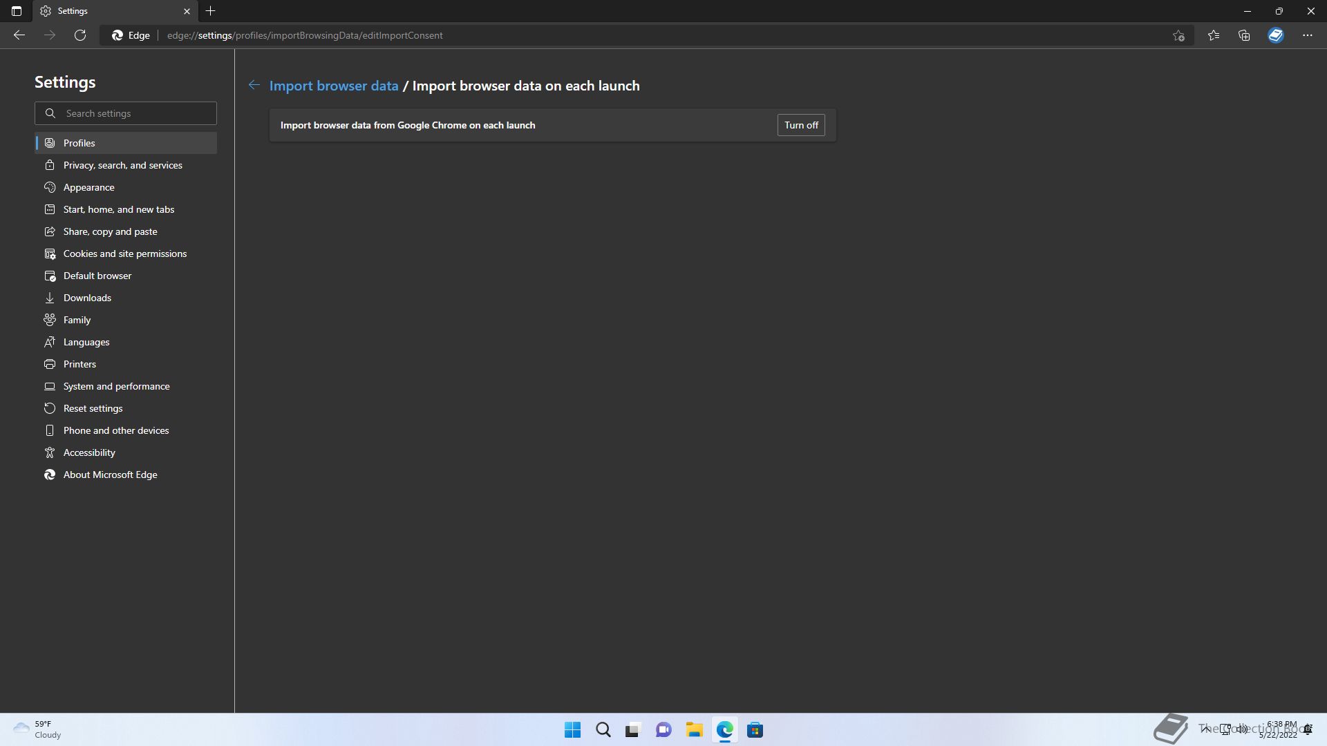Open the weather widget on taskbar

(x=37, y=729)
